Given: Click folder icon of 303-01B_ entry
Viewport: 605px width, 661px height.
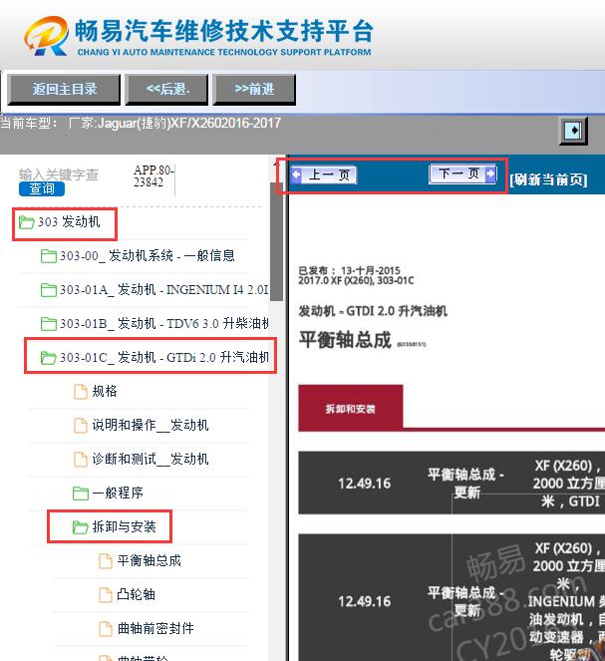Looking at the screenshot, I should point(49,324).
